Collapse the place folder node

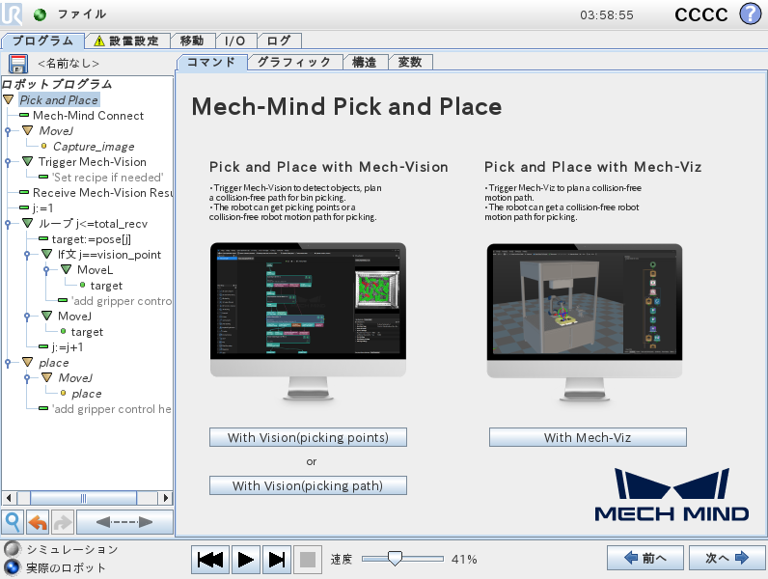tap(27, 362)
